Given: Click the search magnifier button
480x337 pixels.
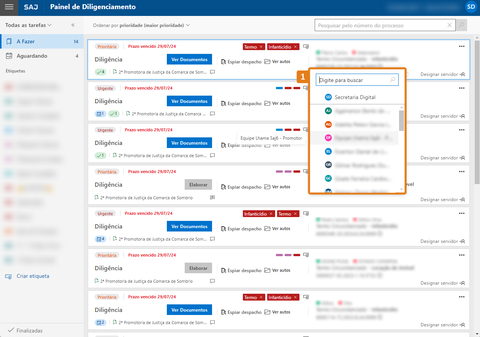Looking at the screenshot, I should point(462,25).
